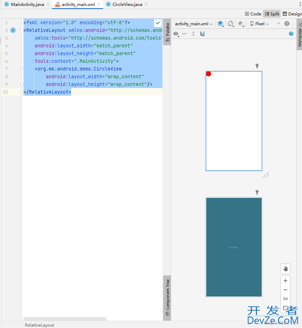This screenshot has height=328, width=302.
Task: Open the design surface layers dropdown
Action: [221, 24]
